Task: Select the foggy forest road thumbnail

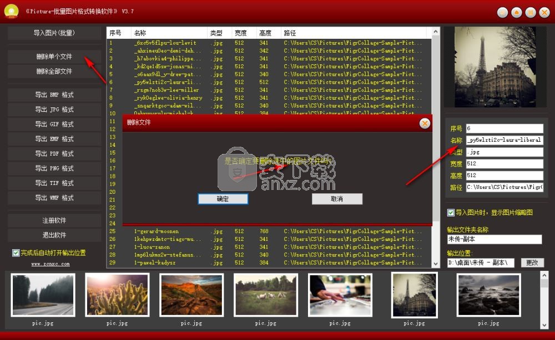Action: (x=43, y=295)
